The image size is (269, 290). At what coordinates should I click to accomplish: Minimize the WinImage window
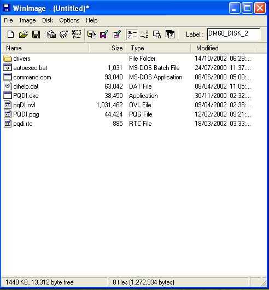pyautogui.click(x=235, y=8)
